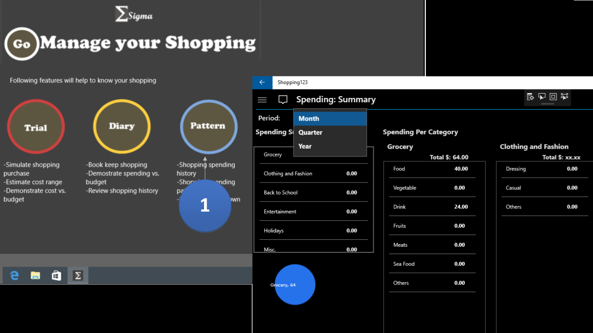Click the Casual row under Clothing and Fashion
The height and width of the screenshot is (333, 593).
pos(545,188)
